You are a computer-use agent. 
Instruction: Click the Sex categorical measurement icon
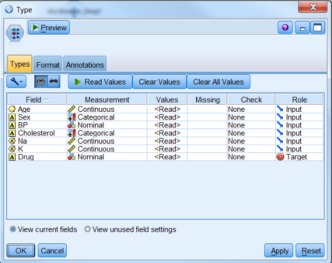(72, 117)
